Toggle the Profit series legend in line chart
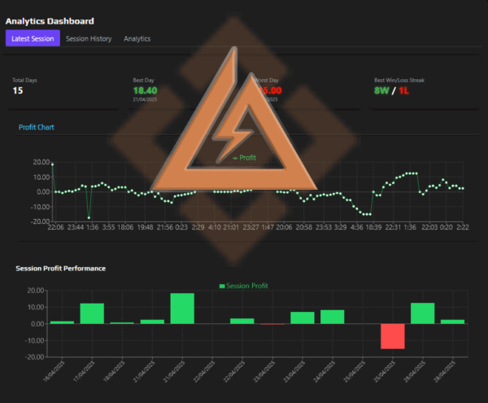 pyautogui.click(x=244, y=157)
